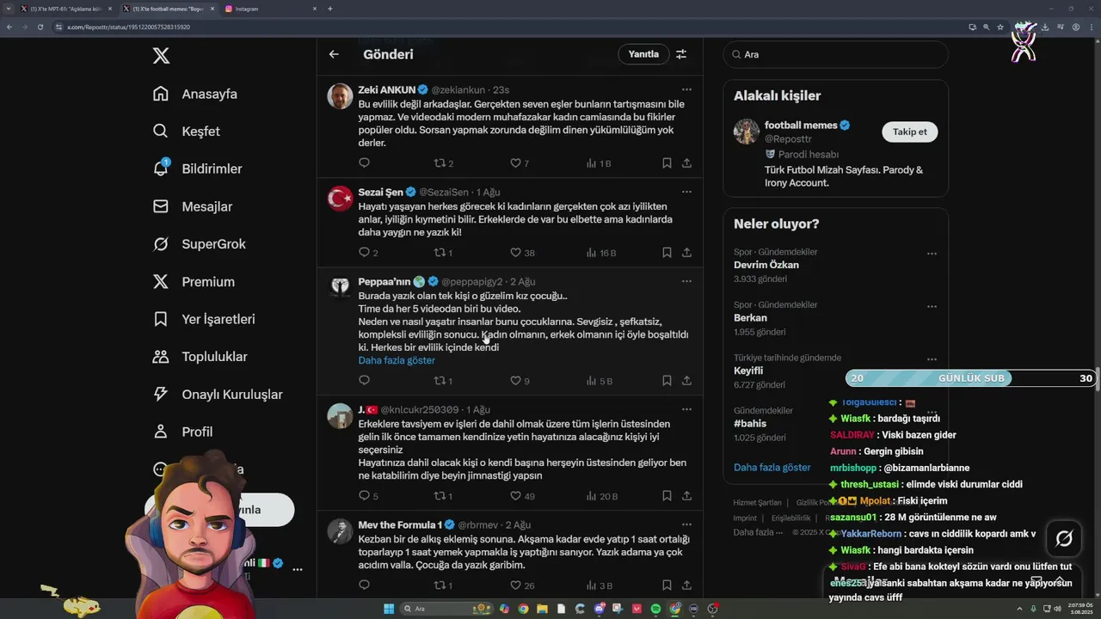Open more options for Mev the Formula 1's post
Image resolution: width=1101 pixels, height=619 pixels.
pyautogui.click(x=686, y=524)
